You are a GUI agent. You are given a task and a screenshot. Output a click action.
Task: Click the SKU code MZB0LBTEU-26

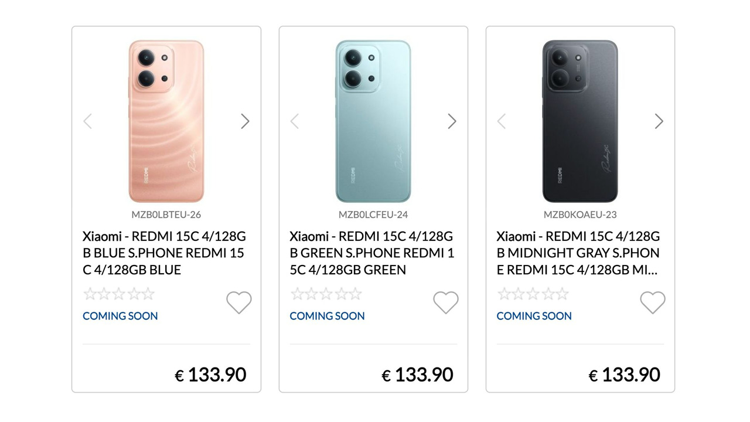pos(166,215)
